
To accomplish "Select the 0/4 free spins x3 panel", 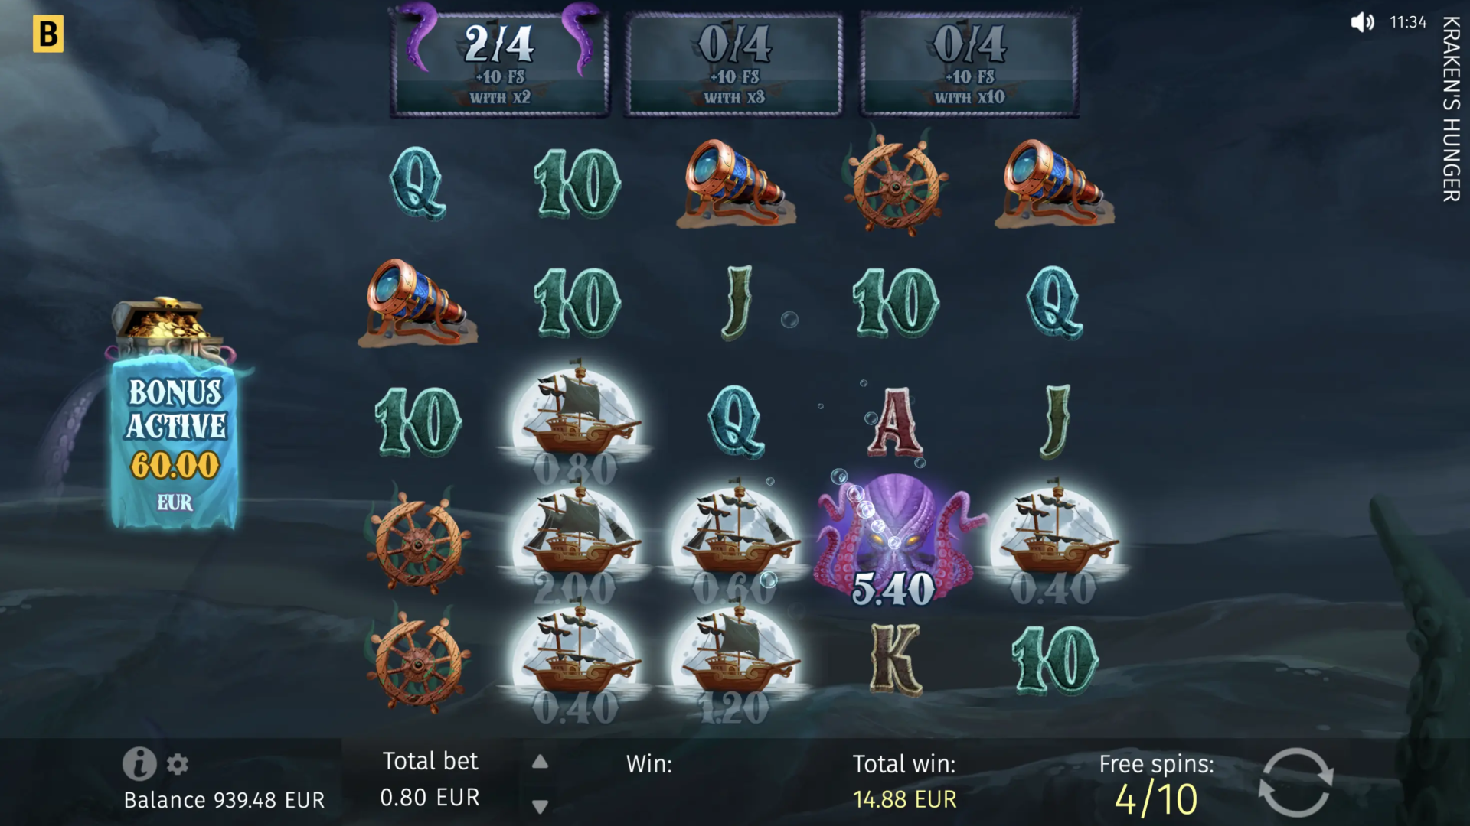I will (x=734, y=64).
